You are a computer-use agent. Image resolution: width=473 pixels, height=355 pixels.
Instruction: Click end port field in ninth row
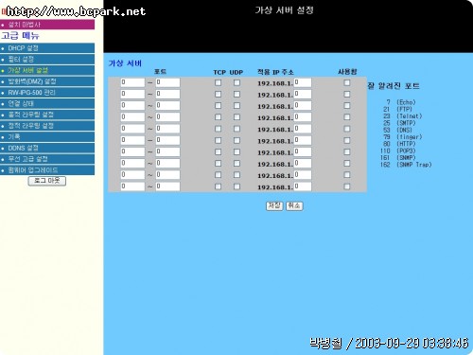point(167,175)
